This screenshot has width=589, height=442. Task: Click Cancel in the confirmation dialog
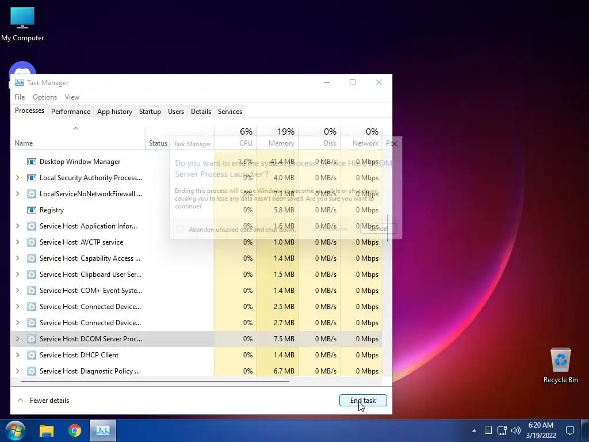[378, 228]
